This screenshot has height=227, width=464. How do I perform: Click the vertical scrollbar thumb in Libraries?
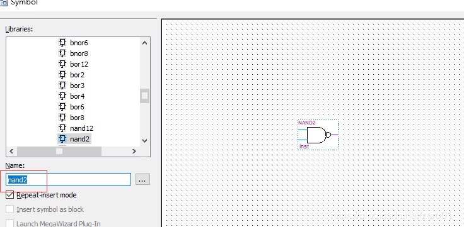(x=144, y=96)
